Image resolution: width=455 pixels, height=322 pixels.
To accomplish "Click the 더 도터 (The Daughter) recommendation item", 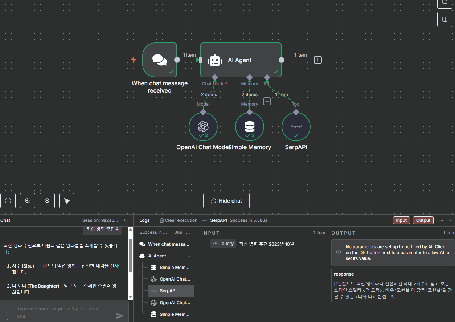I will click(x=65, y=289).
